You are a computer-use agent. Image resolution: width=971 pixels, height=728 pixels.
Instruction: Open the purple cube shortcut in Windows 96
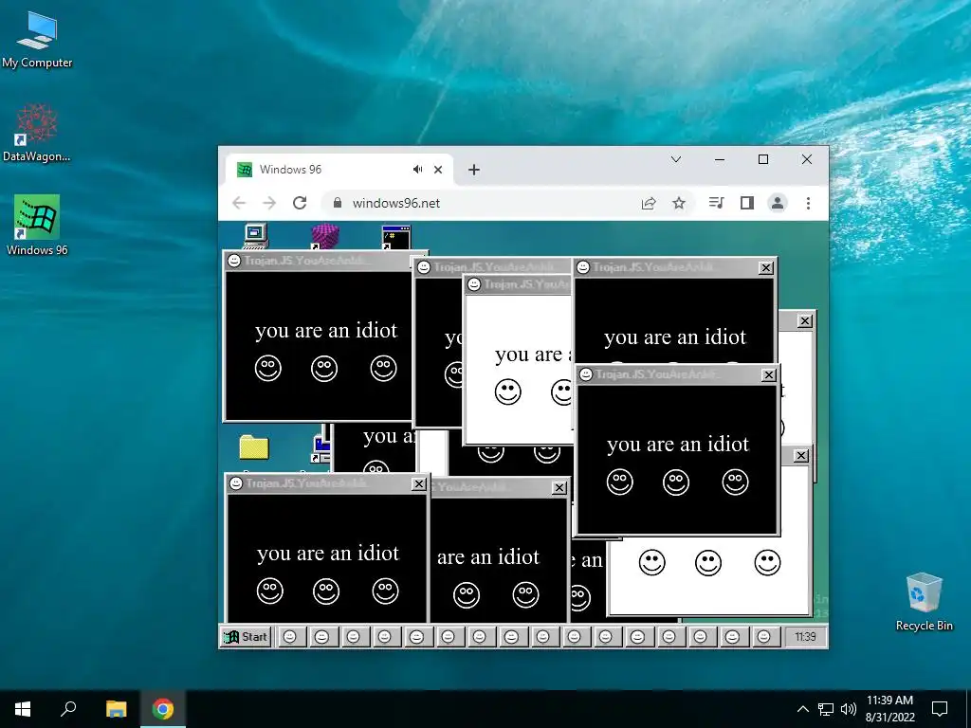coord(325,236)
